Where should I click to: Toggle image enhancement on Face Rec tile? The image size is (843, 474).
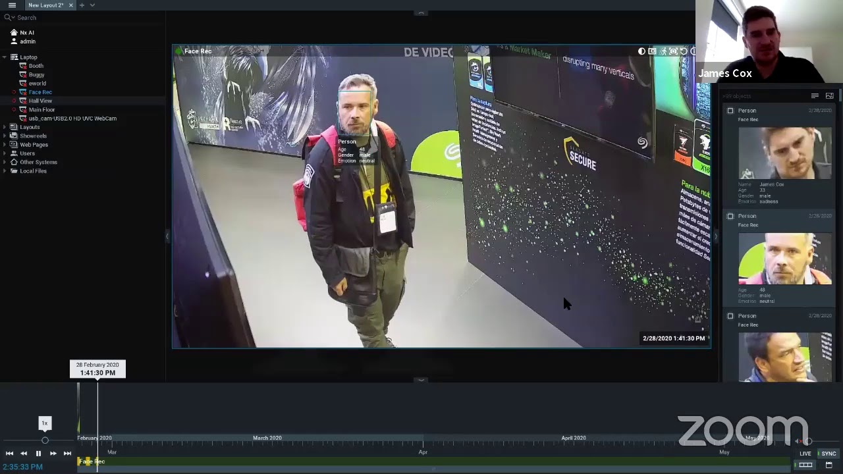[x=641, y=51]
